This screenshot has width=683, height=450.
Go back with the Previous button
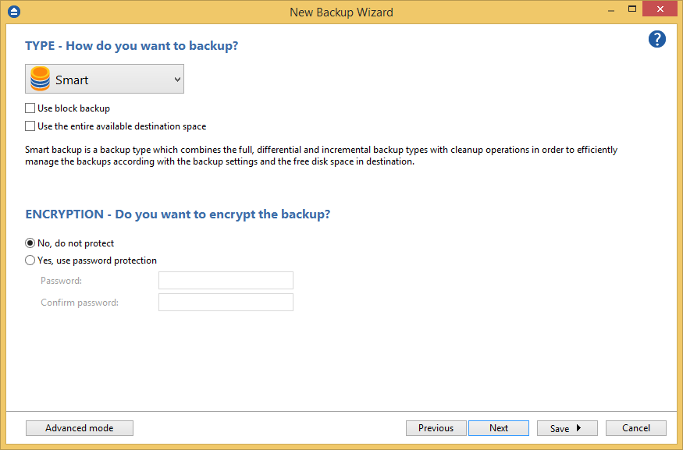point(436,428)
